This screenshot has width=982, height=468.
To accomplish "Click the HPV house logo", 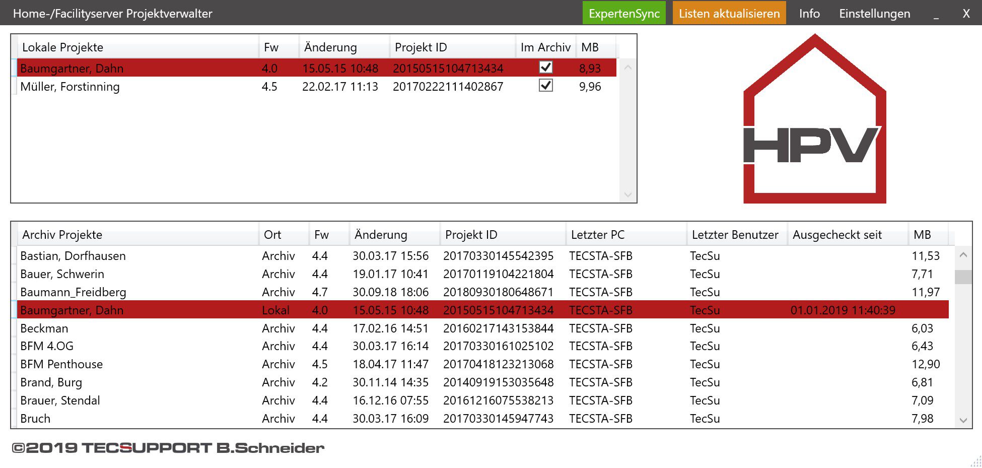I will click(x=814, y=118).
